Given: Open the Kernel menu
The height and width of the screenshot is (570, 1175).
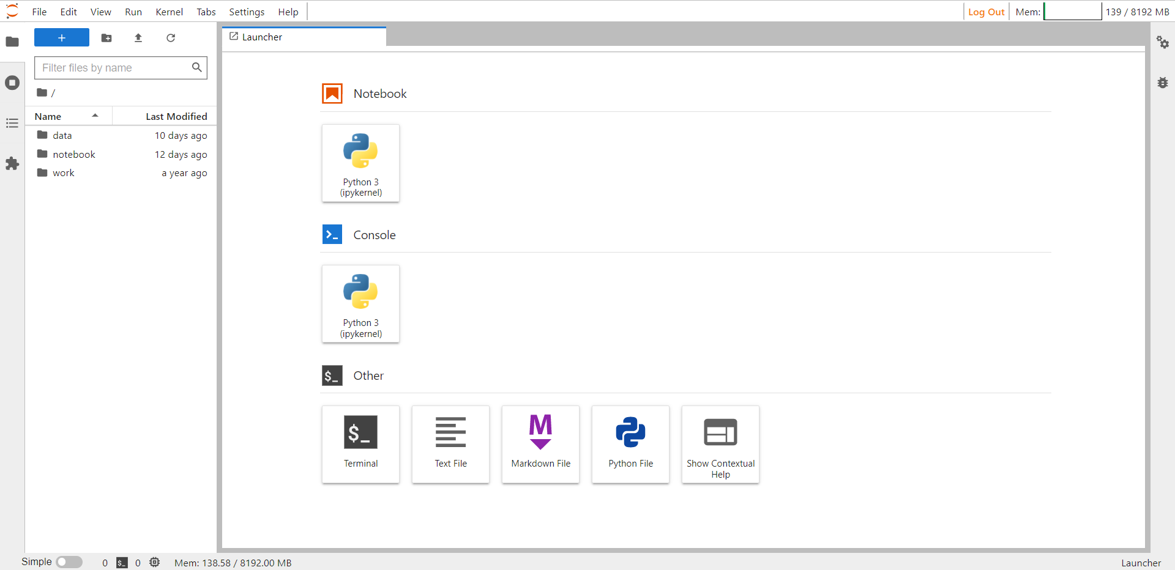Looking at the screenshot, I should click(169, 12).
